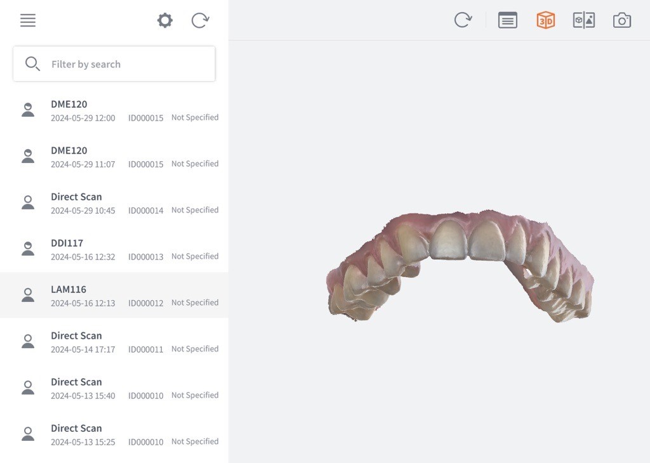650x463 pixels.
Task: Select the DME120 case dated 11:07
Action: (114, 157)
